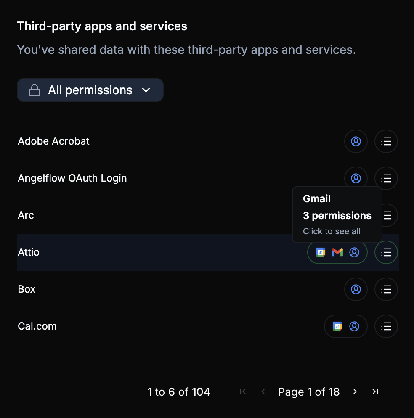Image resolution: width=414 pixels, height=418 pixels.
Task: Jump to the last page
Action: click(375, 392)
